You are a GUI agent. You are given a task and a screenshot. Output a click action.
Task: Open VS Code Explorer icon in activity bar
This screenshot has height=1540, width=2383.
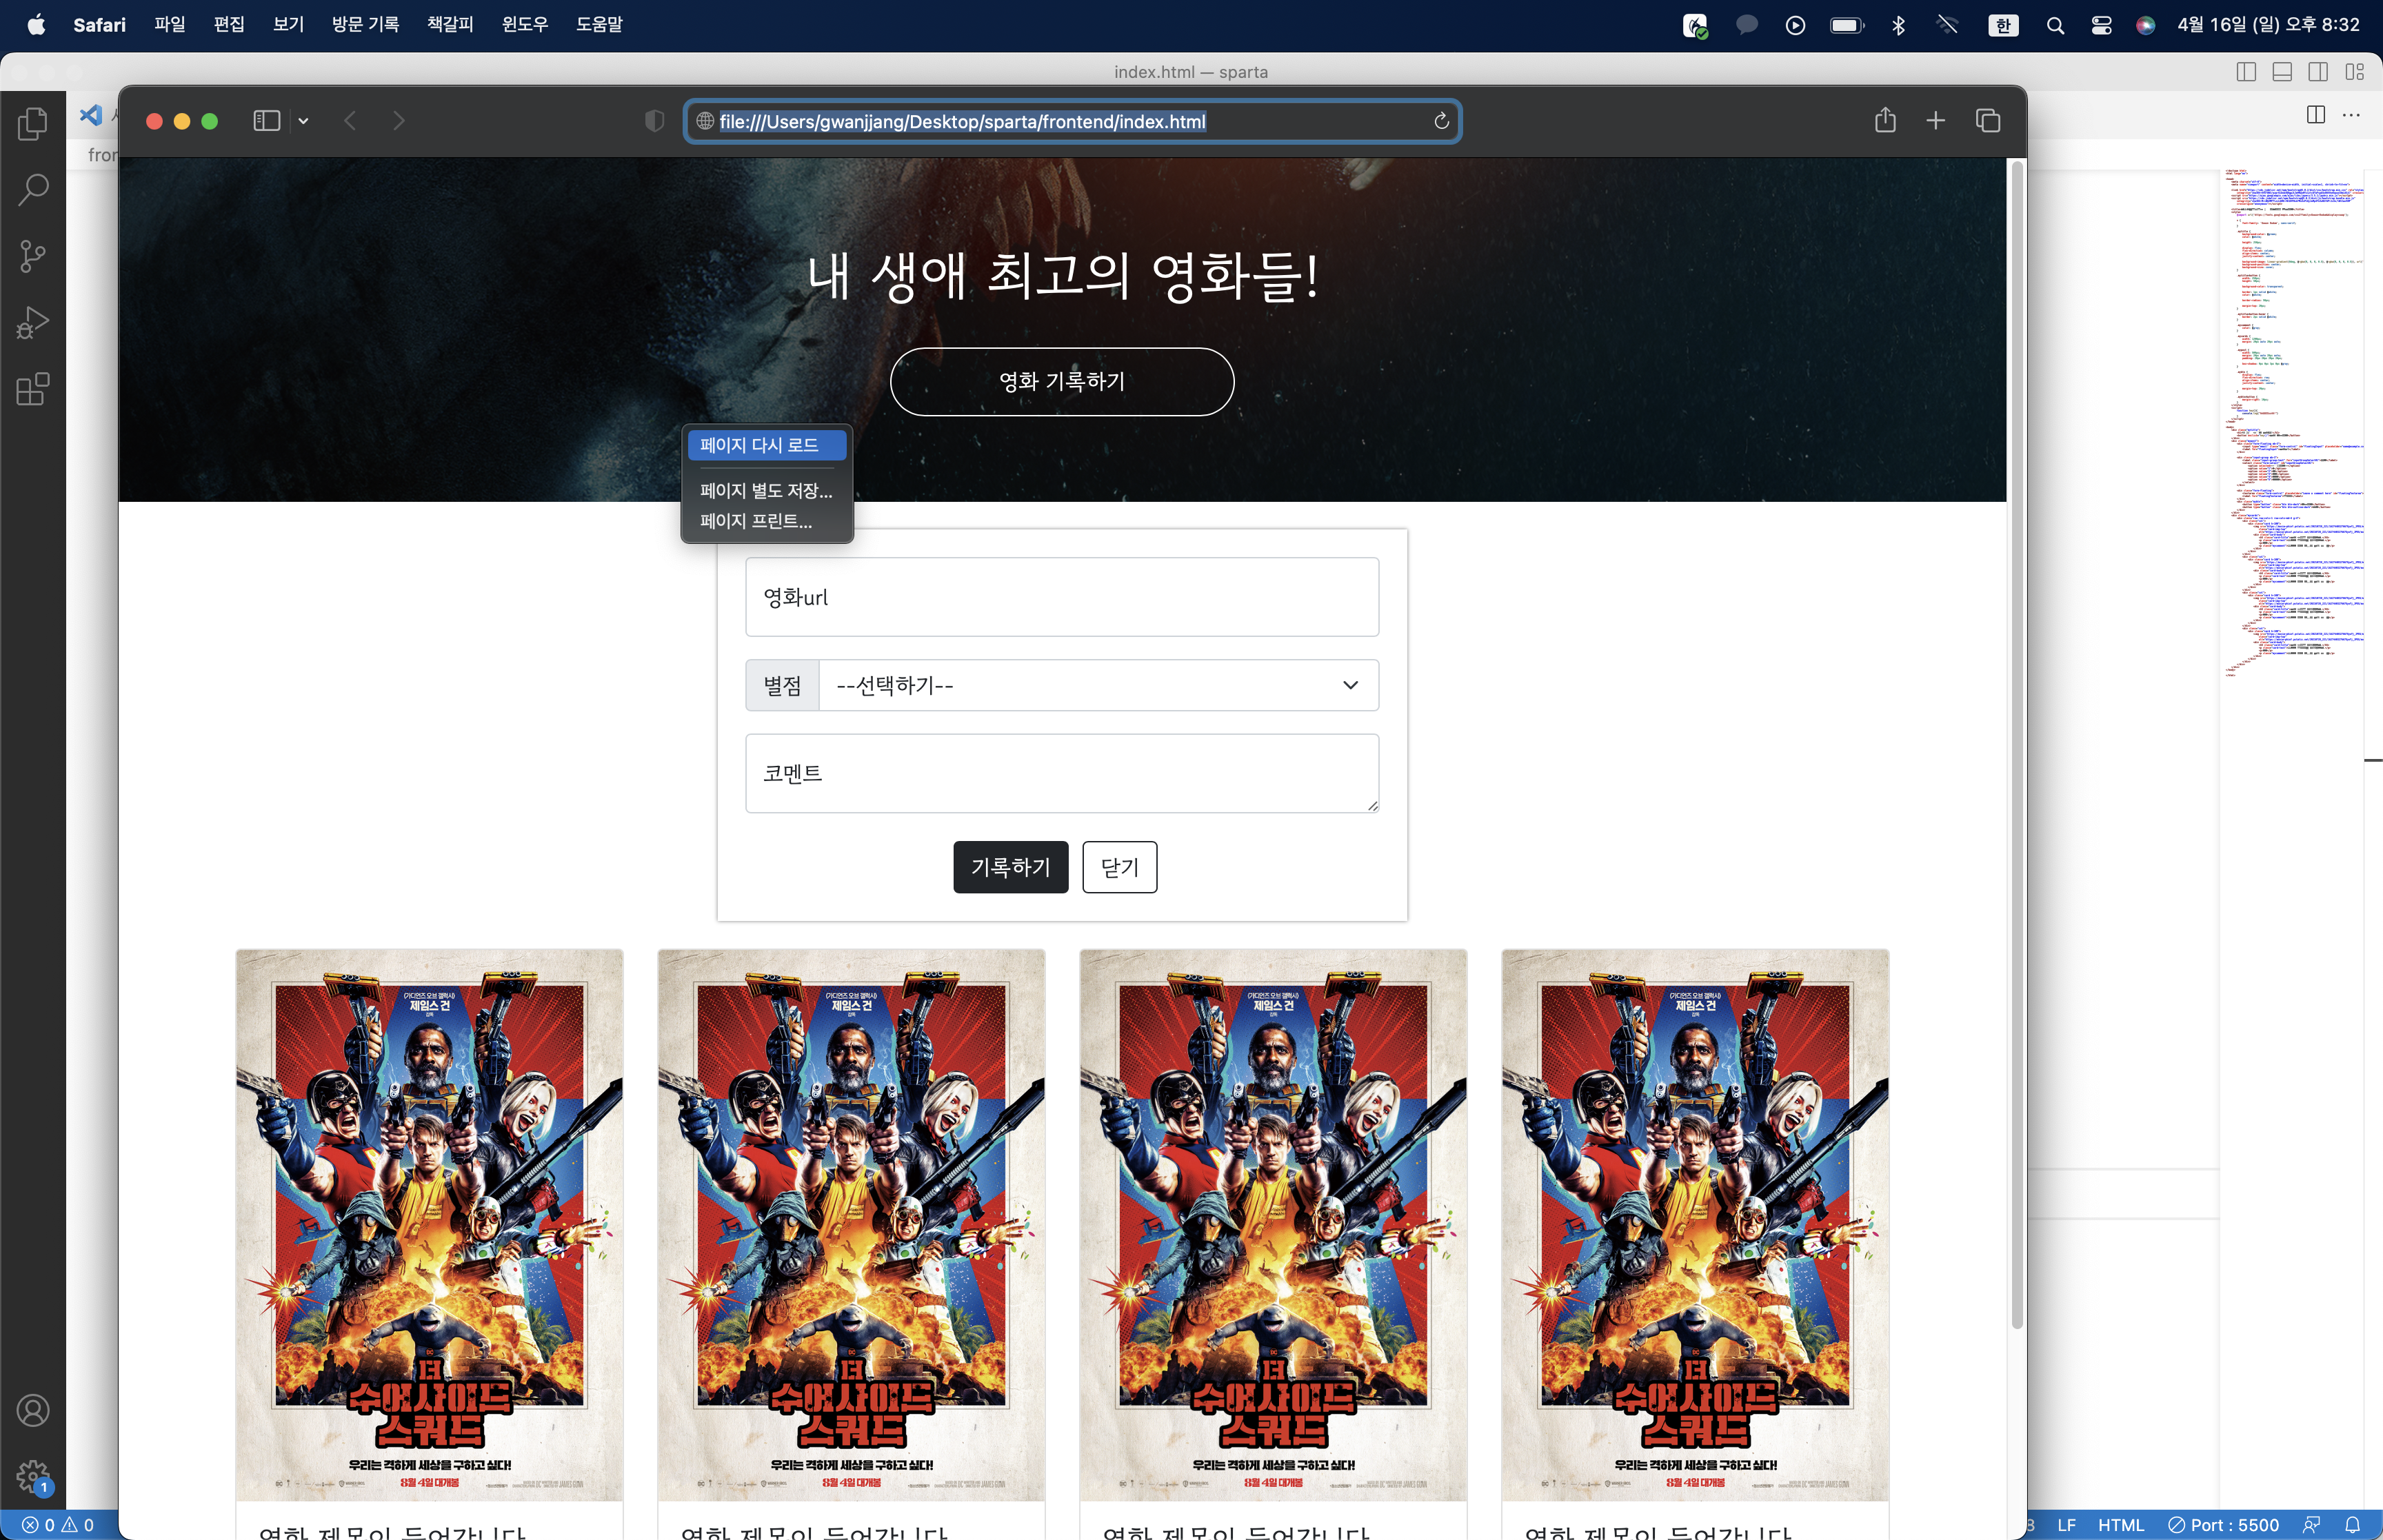click(x=33, y=123)
